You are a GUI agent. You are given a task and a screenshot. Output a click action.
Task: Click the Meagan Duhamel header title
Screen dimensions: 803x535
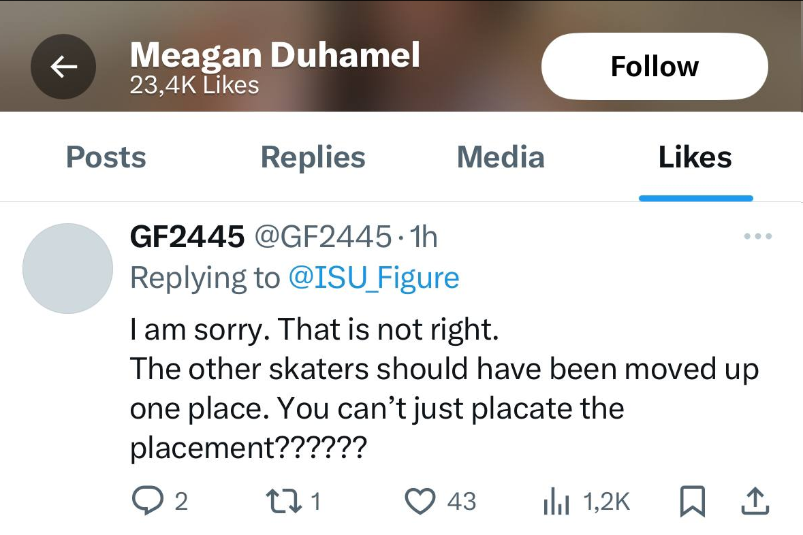[x=274, y=55]
